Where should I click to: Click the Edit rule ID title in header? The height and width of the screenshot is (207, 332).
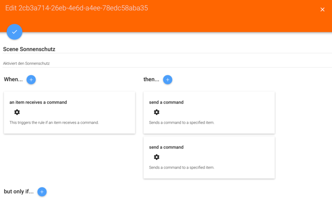point(77,8)
